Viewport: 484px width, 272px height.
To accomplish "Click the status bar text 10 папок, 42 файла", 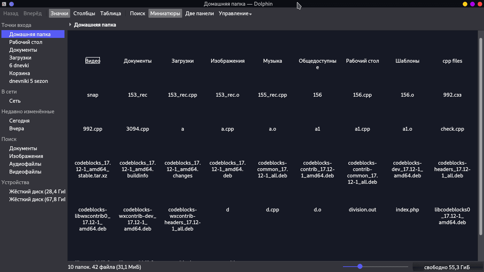I will [x=104, y=267].
